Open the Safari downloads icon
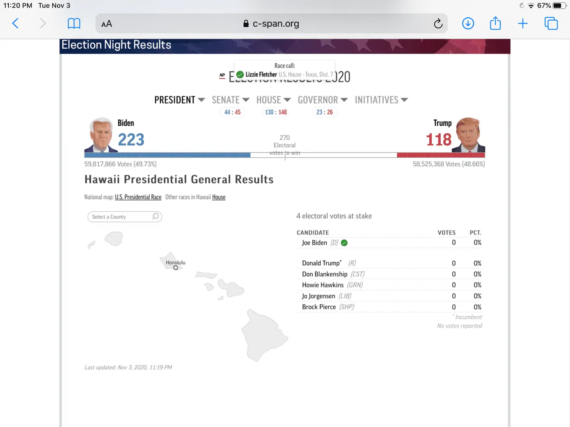The height and width of the screenshot is (427, 570). [x=468, y=23]
